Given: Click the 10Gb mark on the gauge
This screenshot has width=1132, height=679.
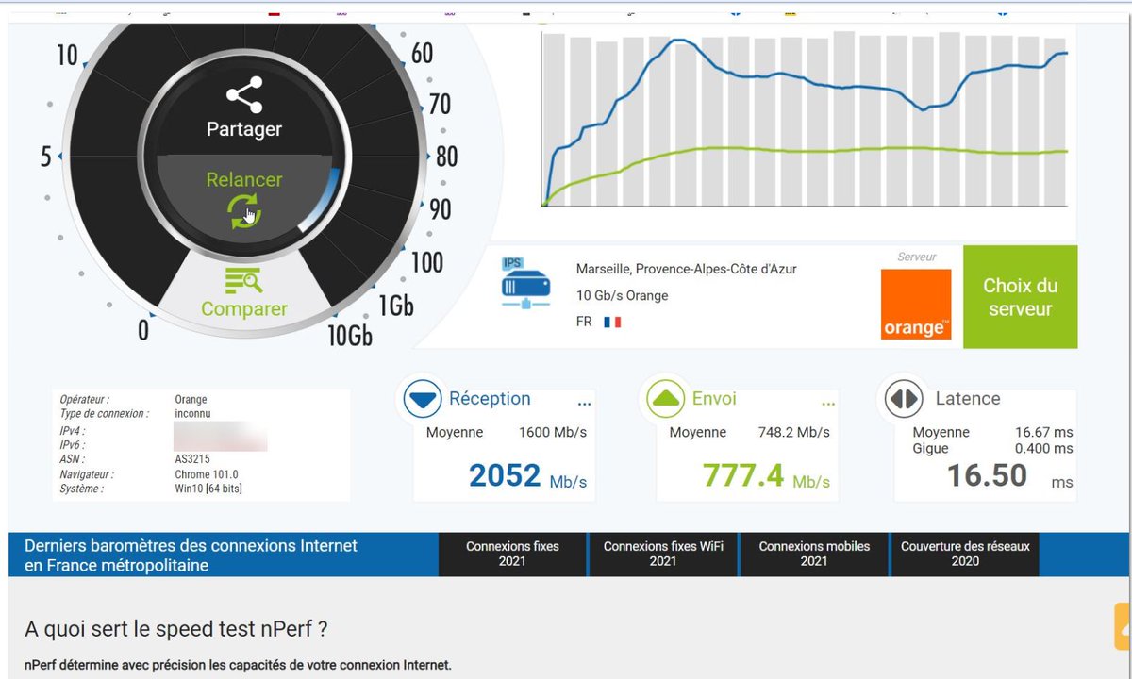Looking at the screenshot, I should [x=350, y=335].
